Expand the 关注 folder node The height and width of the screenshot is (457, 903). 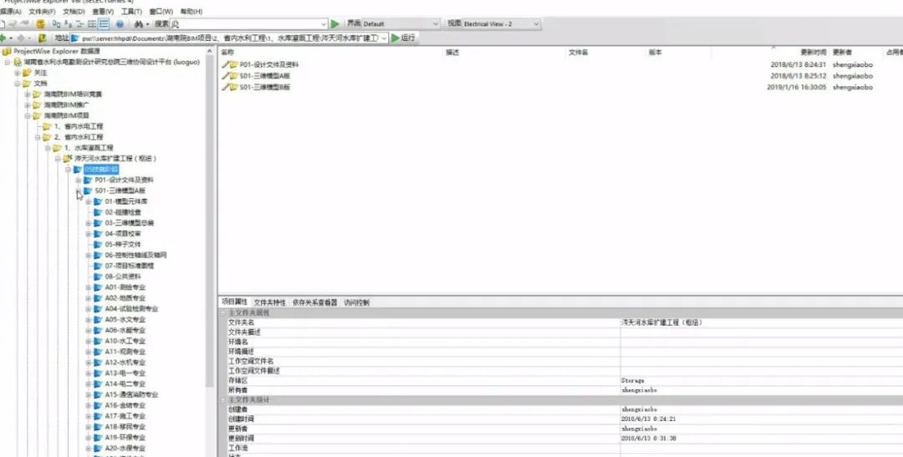pos(17,73)
